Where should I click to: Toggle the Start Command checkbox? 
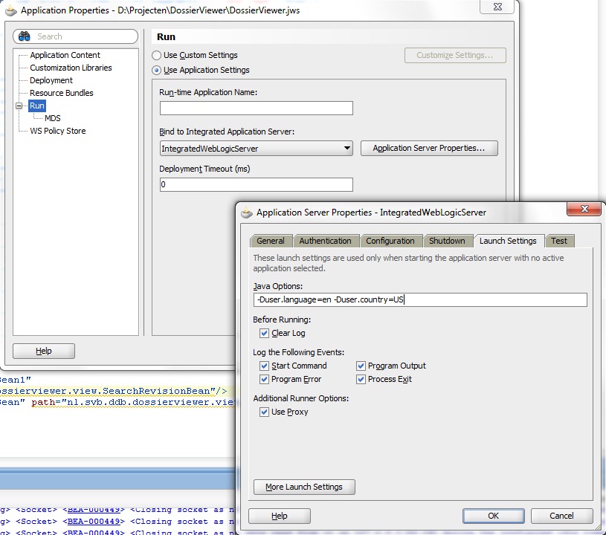[x=265, y=366]
